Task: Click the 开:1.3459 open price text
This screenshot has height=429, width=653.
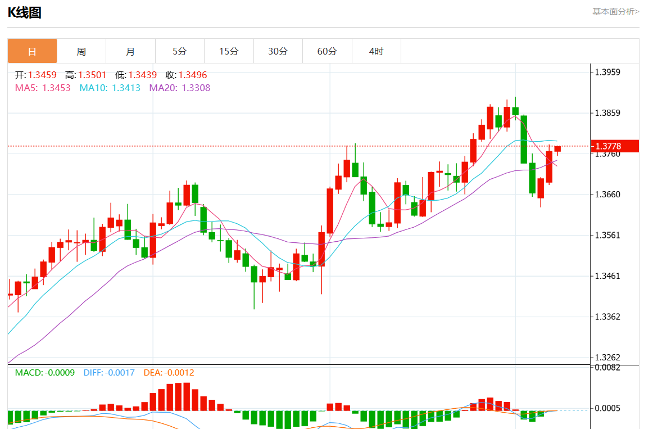Action: pos(36,75)
